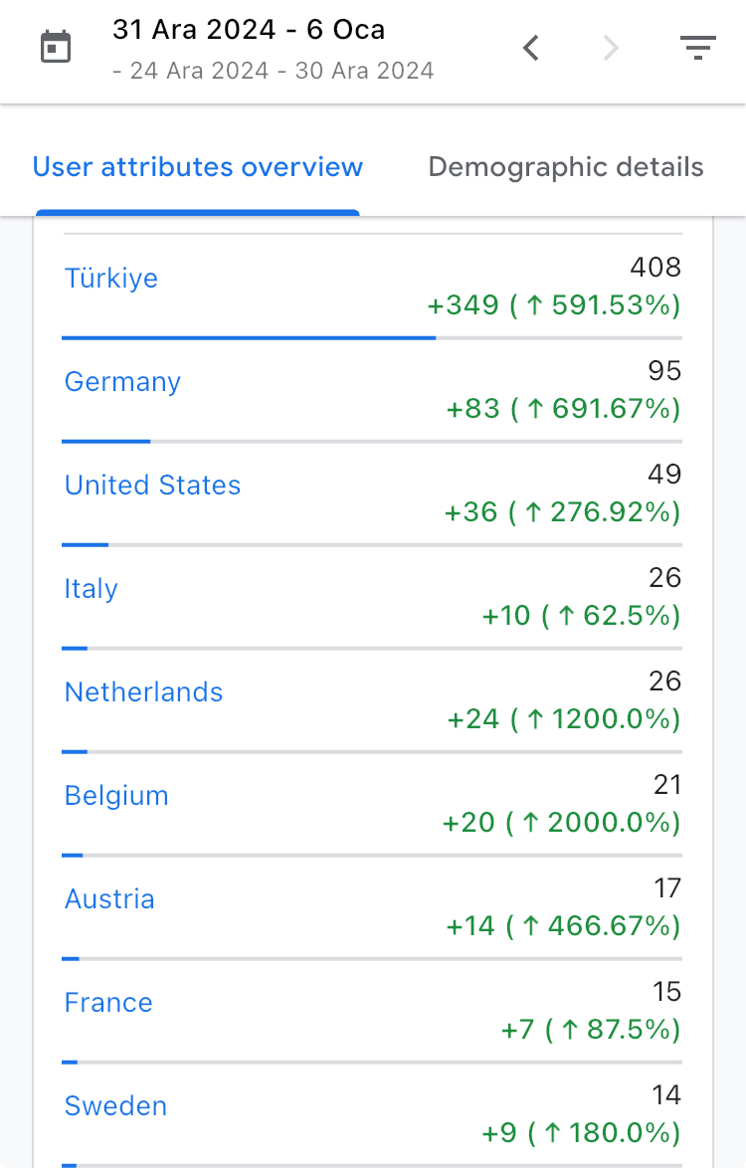Click Germany users progress bar

372,442
